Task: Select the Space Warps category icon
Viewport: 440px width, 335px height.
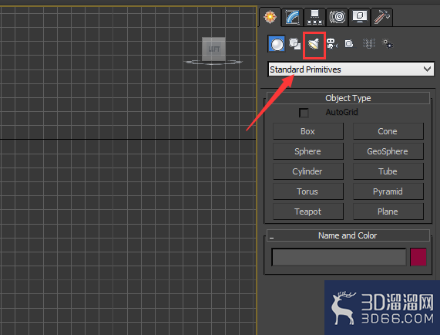Action: pos(369,44)
